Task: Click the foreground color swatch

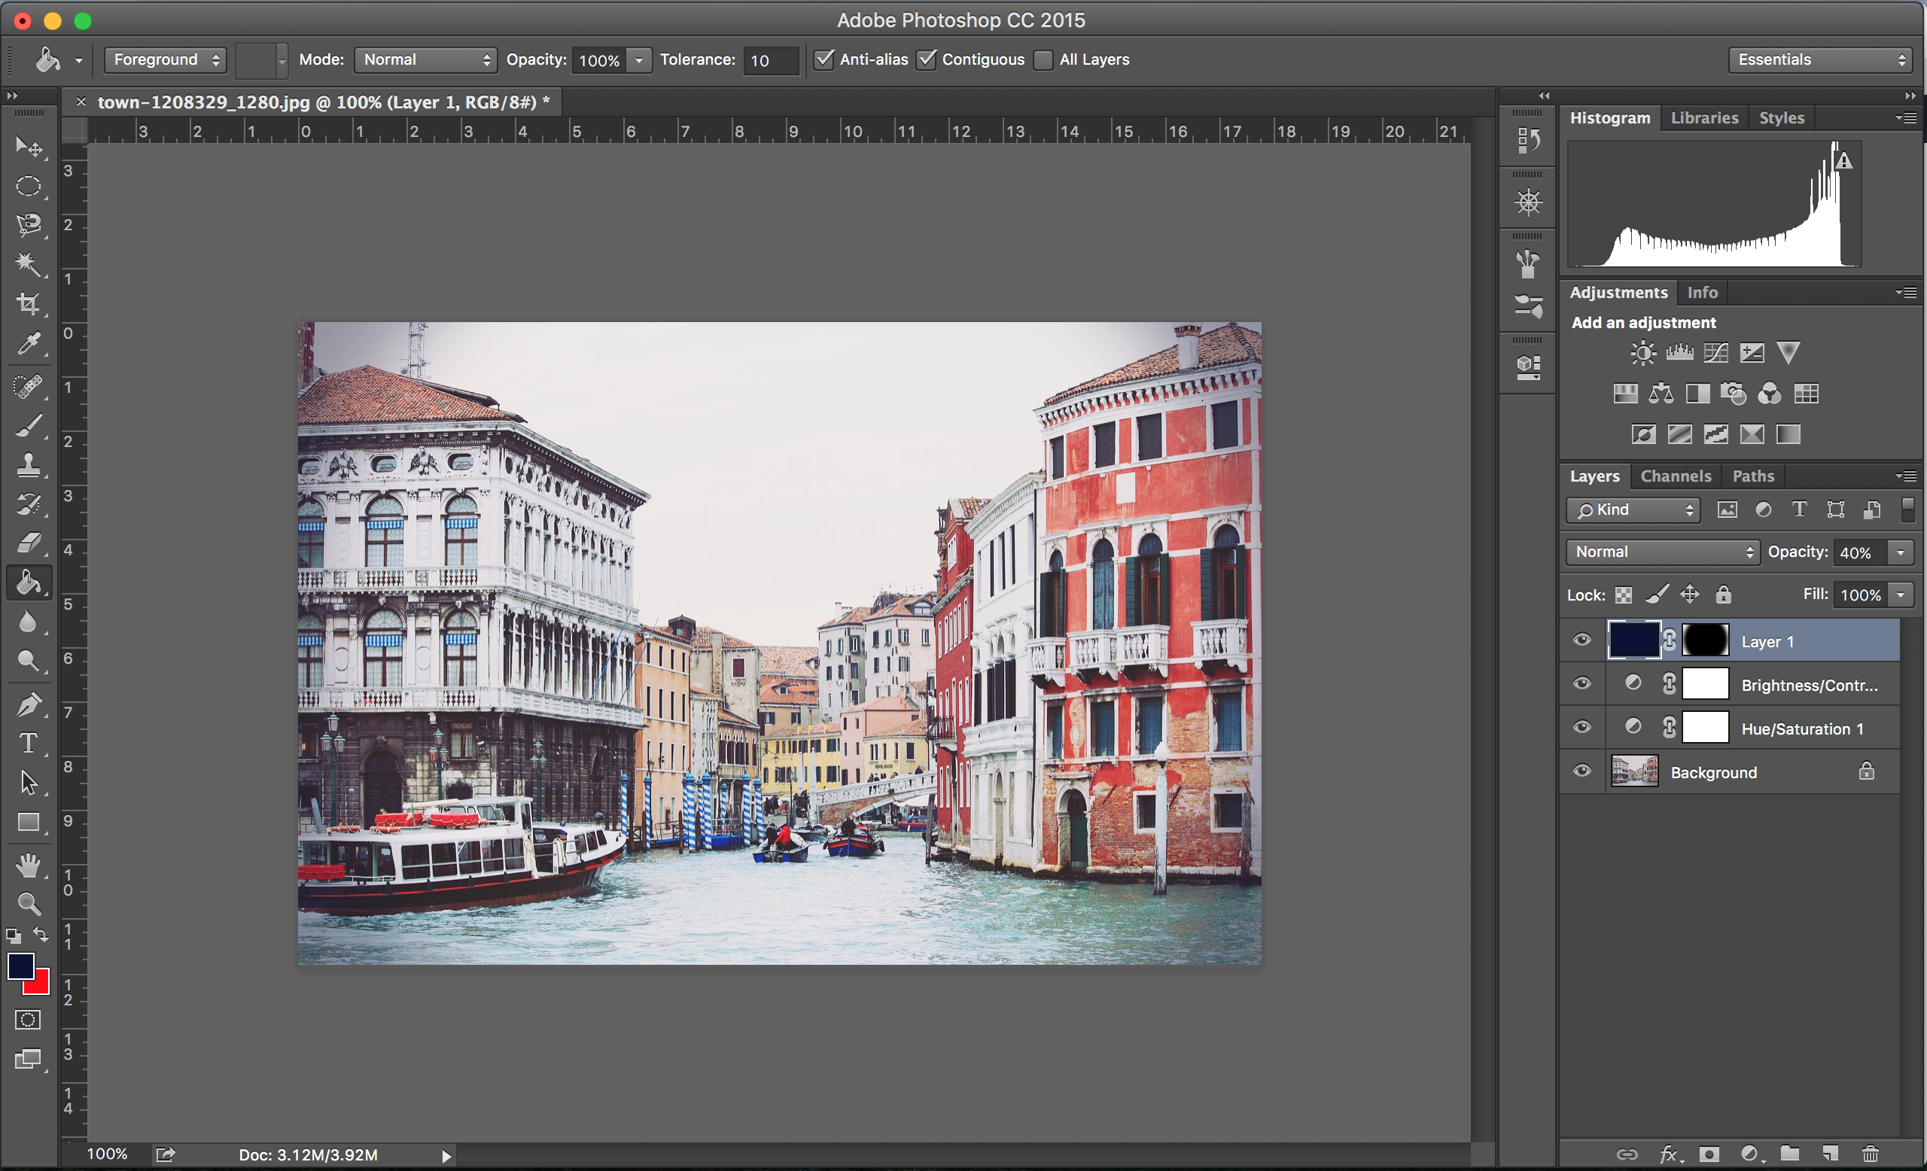Action: (20, 966)
